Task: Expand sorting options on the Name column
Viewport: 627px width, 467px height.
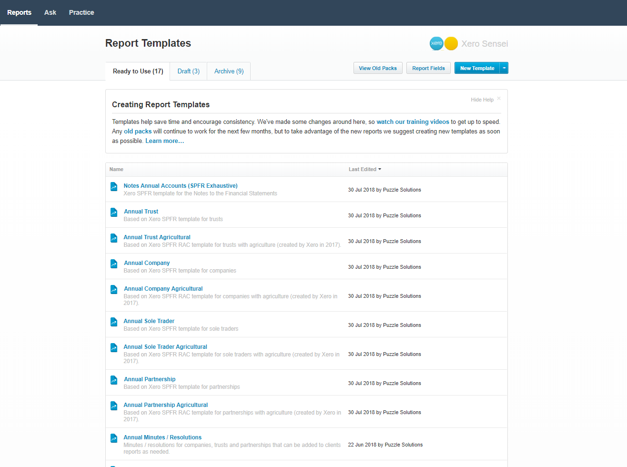Action: pos(116,169)
